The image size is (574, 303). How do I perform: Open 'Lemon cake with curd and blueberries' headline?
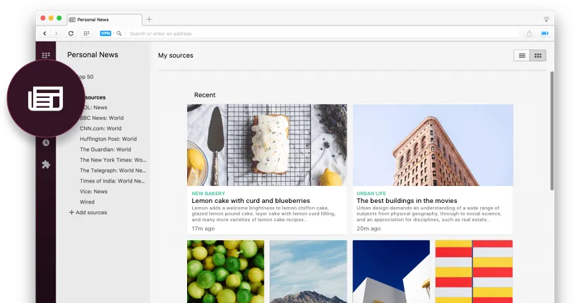pyautogui.click(x=251, y=201)
